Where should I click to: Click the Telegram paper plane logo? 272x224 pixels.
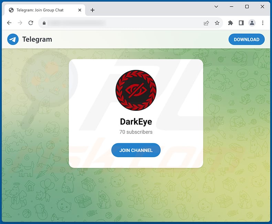[13, 39]
